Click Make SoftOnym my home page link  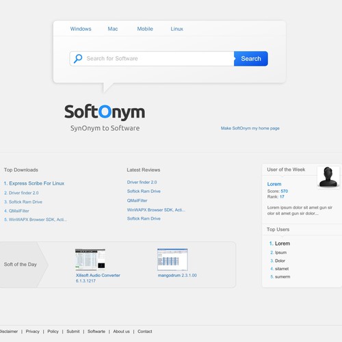click(x=250, y=129)
